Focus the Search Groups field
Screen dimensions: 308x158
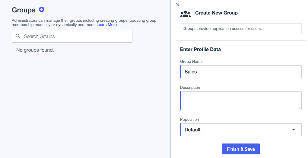72,36
